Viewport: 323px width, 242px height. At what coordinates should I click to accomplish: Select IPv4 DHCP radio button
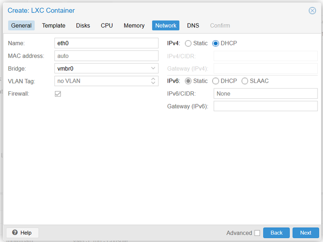point(216,43)
